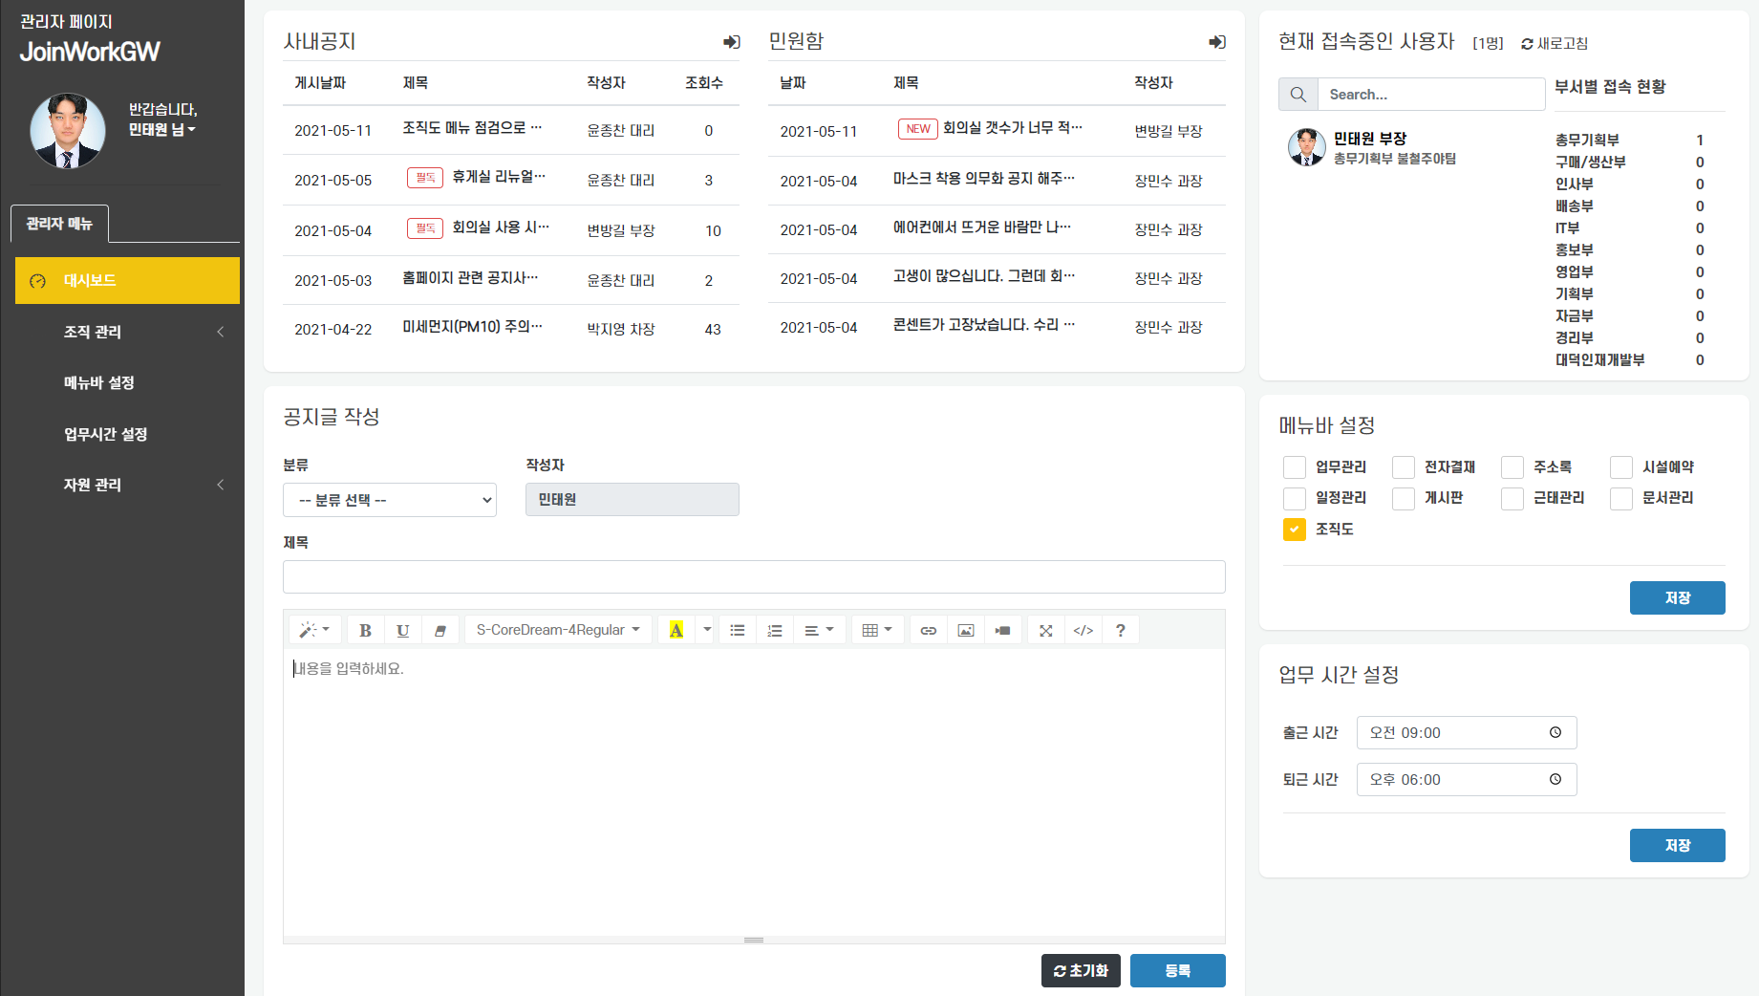Screen dimensions: 1759x996
Task: Toggle bold formatting in the editor
Action: pyautogui.click(x=365, y=629)
